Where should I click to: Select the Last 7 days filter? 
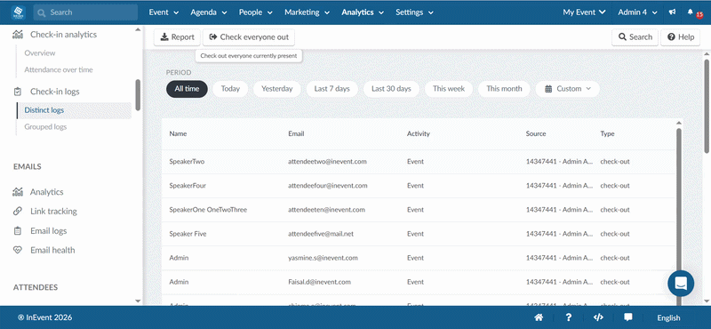[x=332, y=89]
